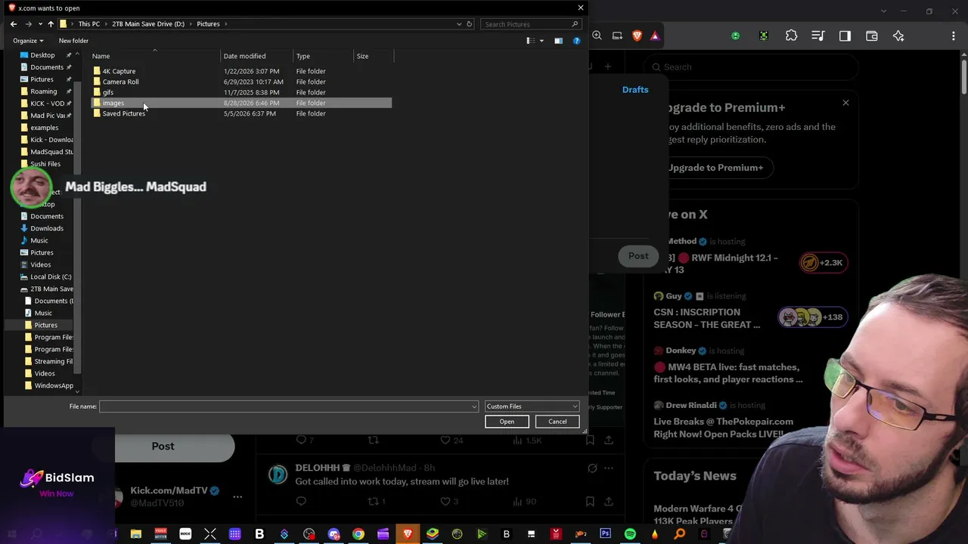Sort files by the Type column
The width and height of the screenshot is (968, 544).
tap(323, 56)
